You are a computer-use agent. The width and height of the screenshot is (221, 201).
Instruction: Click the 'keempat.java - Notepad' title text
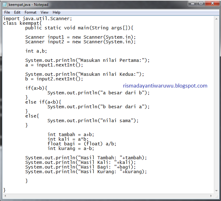click(x=28, y=5)
